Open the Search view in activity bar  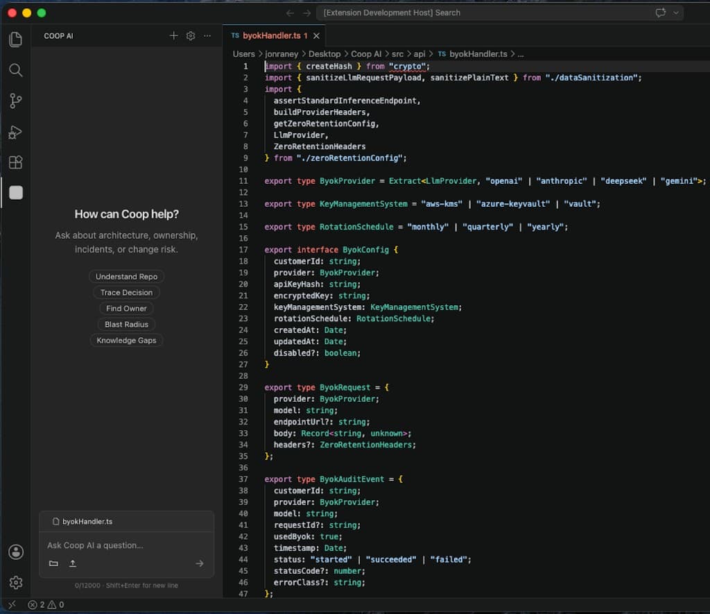click(16, 70)
